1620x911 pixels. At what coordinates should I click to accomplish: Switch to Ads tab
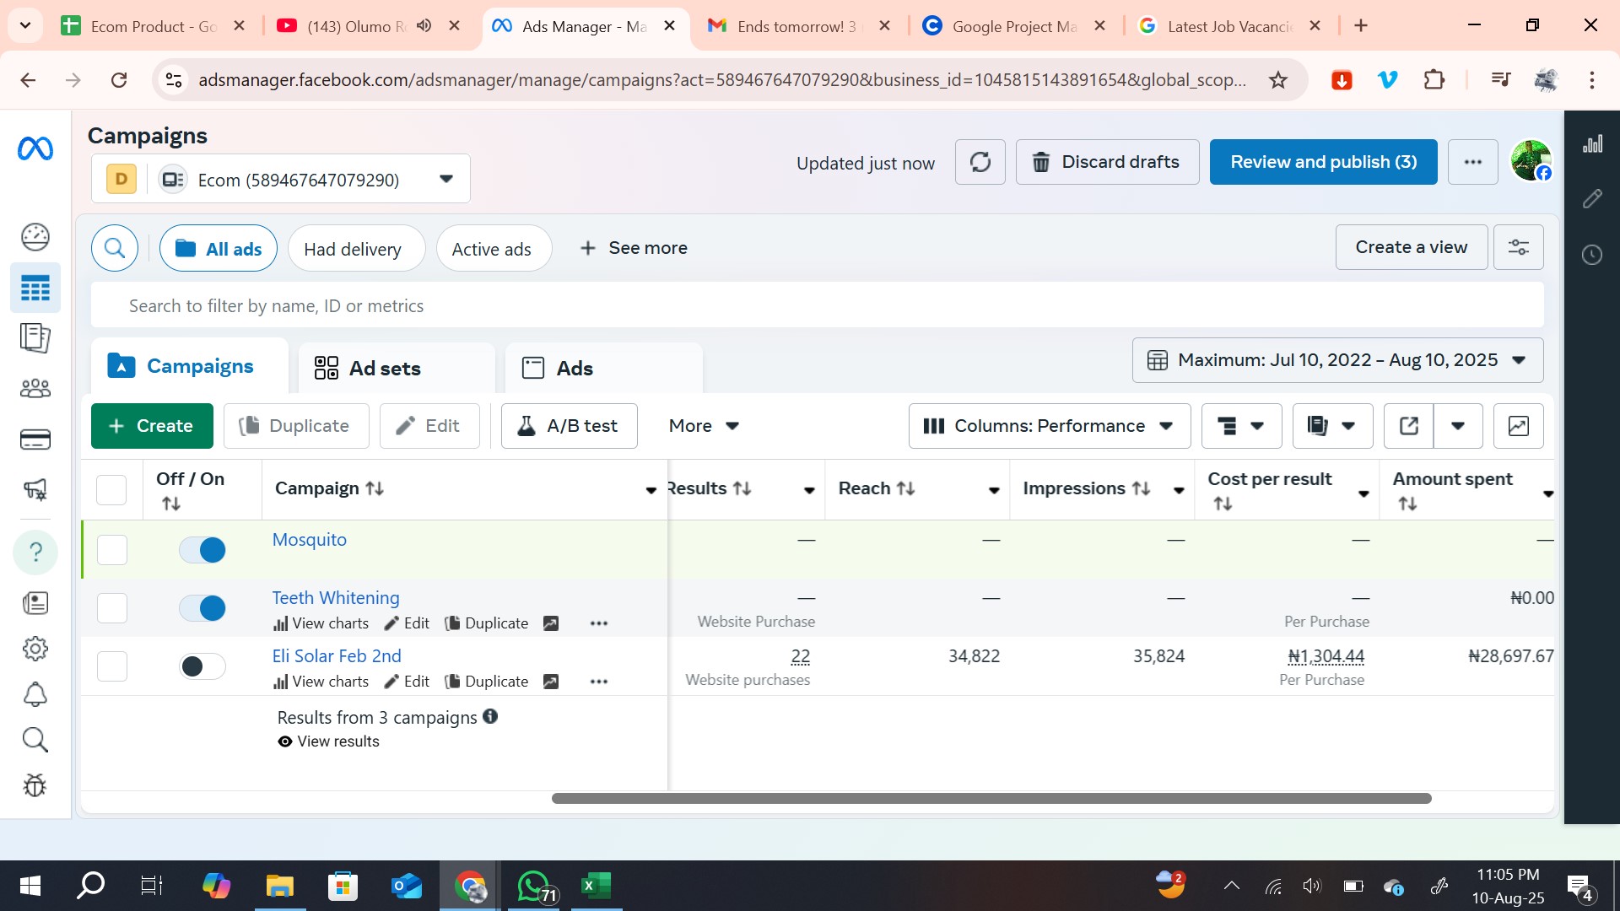coord(603,369)
